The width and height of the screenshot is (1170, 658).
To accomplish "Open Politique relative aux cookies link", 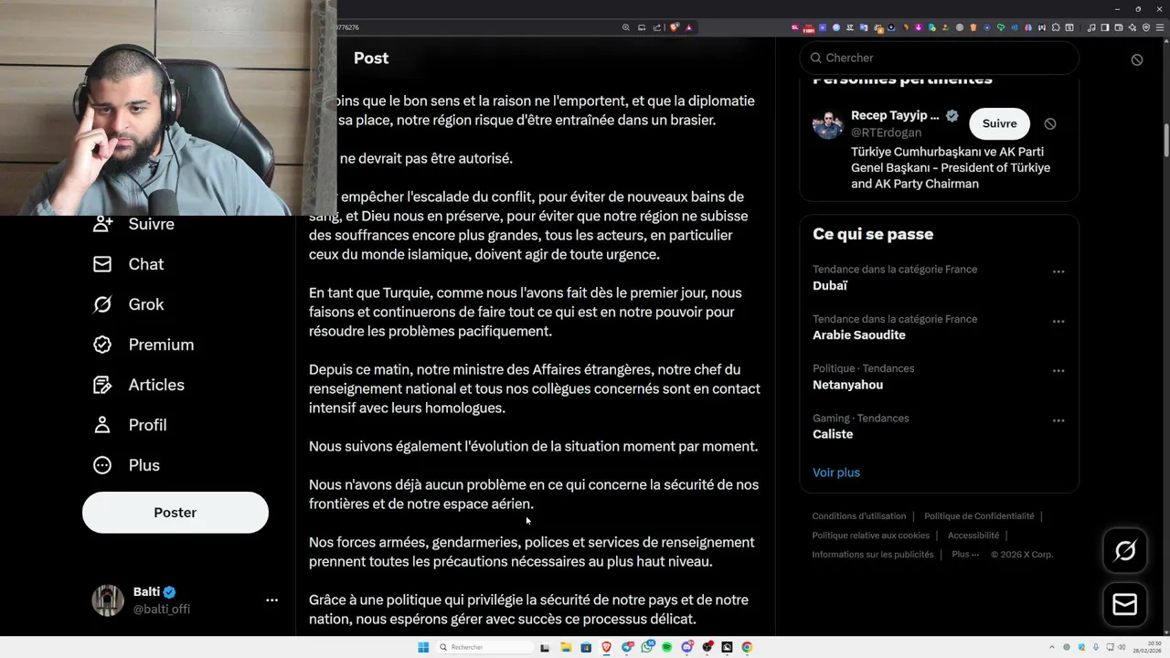I will pyautogui.click(x=871, y=536).
